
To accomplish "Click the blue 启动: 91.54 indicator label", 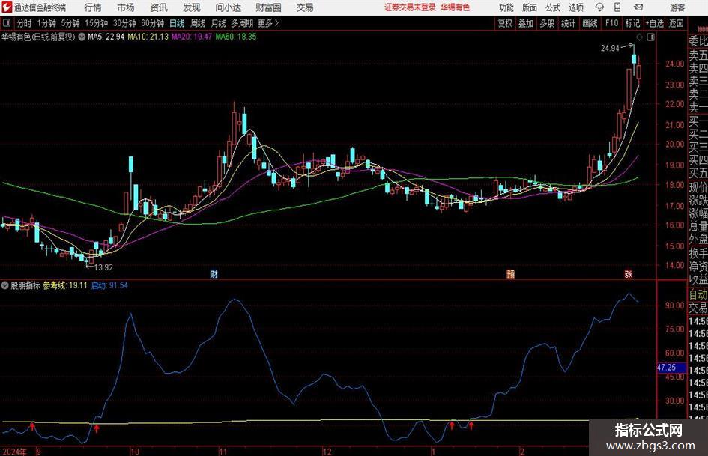I will (109, 285).
